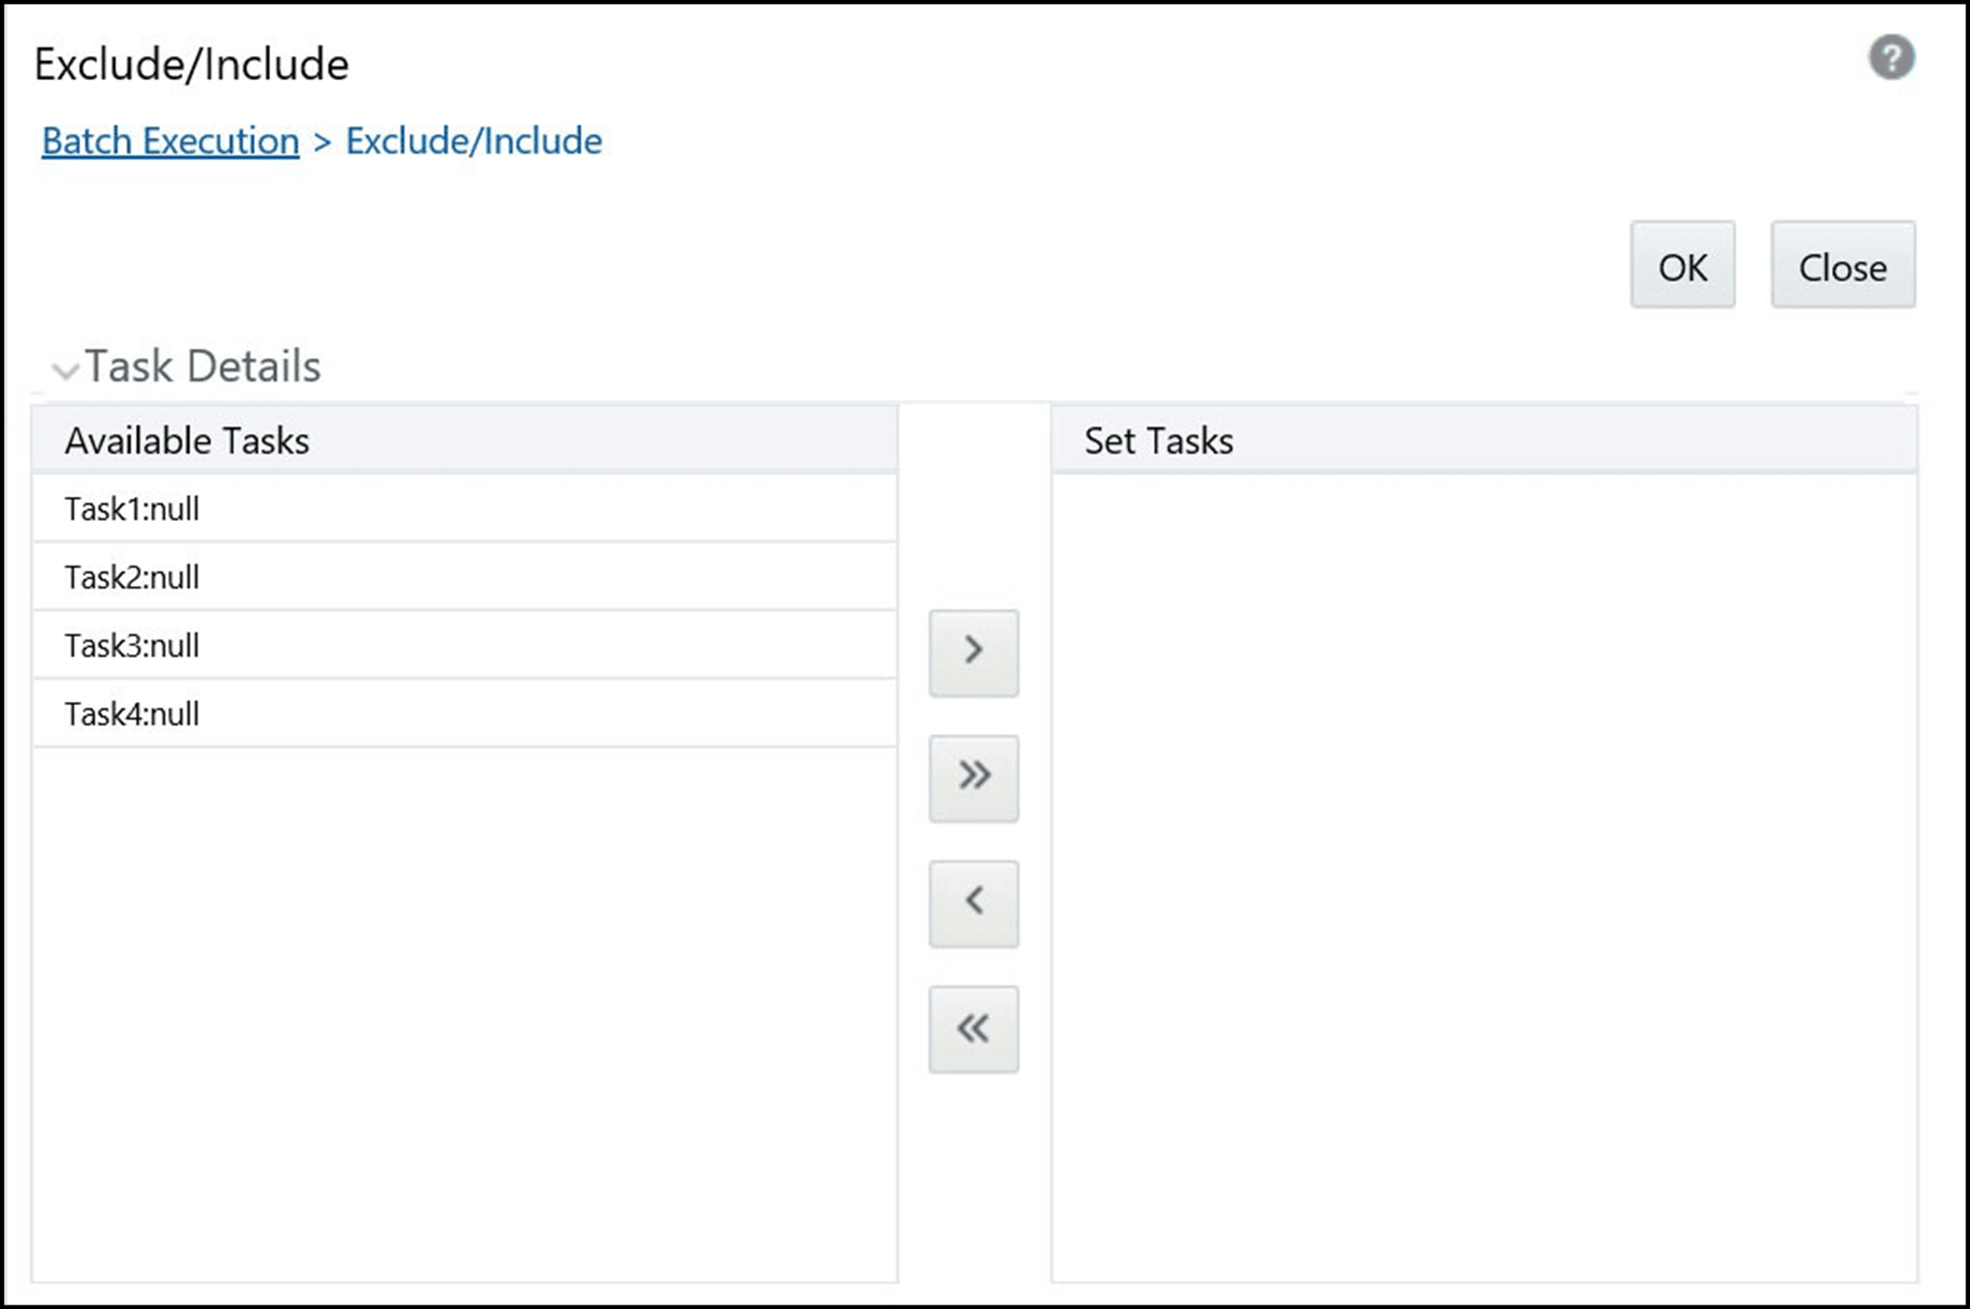Open the Help question mark icon
This screenshot has height=1309, width=1970.
[1892, 56]
